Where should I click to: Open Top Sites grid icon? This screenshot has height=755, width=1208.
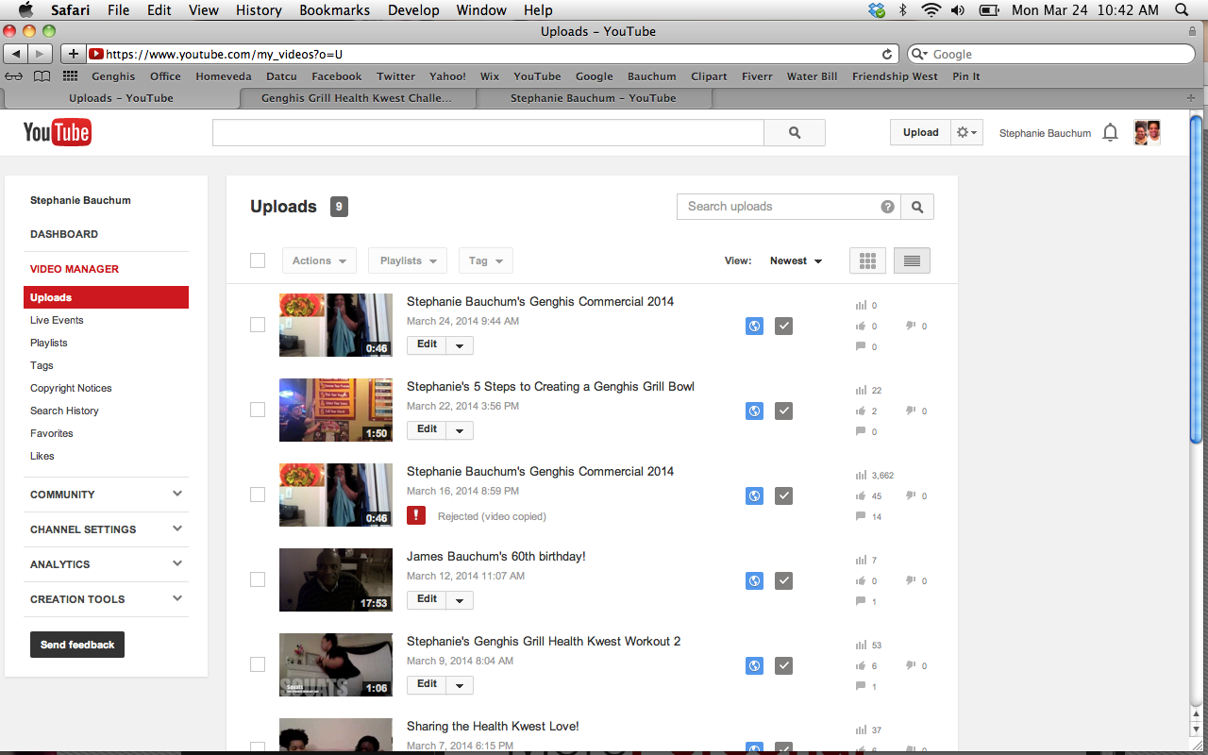pos(71,76)
